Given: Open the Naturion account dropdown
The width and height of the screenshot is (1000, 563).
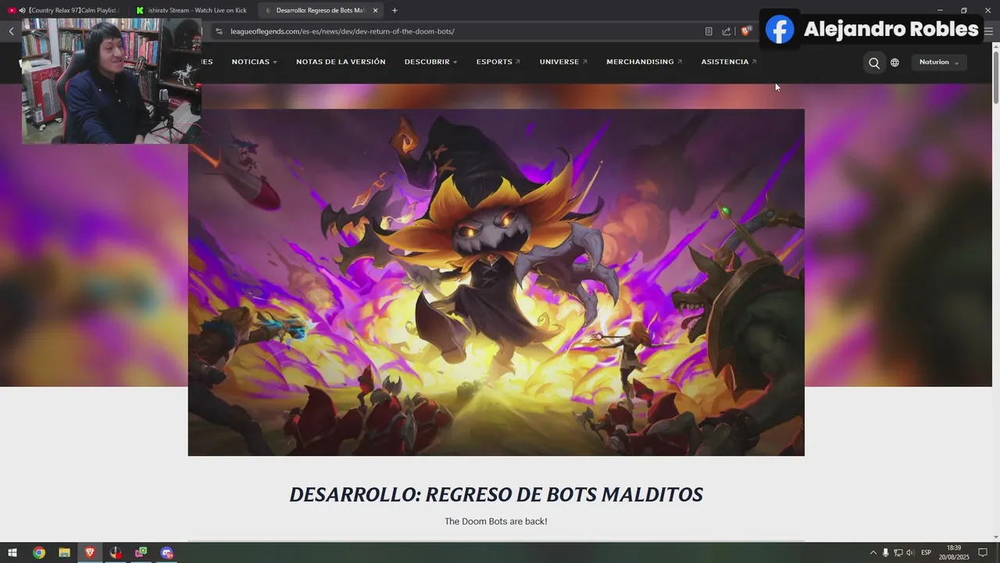Looking at the screenshot, I should pos(939,63).
